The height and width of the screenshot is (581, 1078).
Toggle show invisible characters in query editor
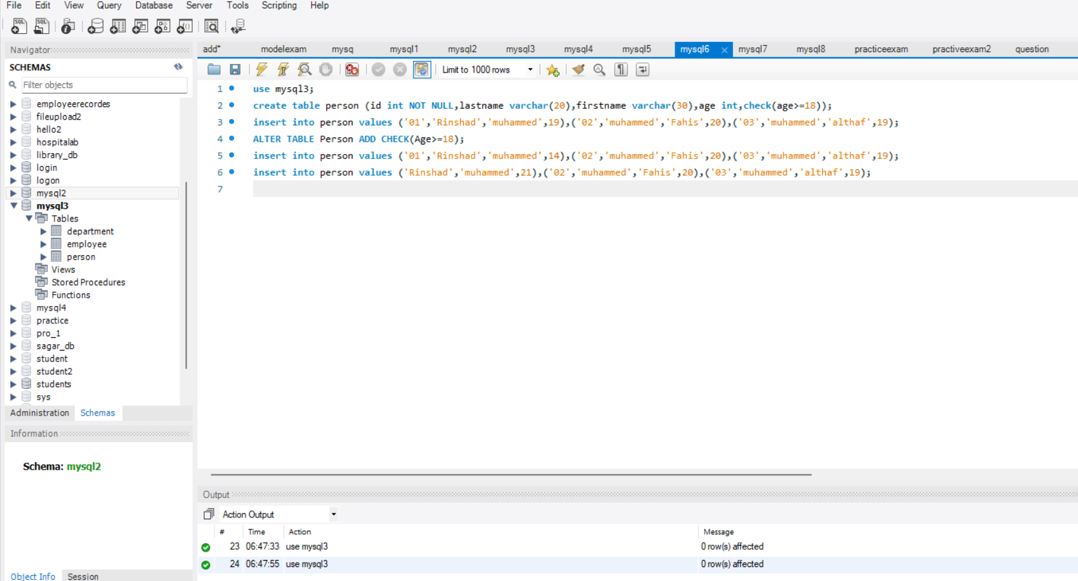tap(621, 69)
